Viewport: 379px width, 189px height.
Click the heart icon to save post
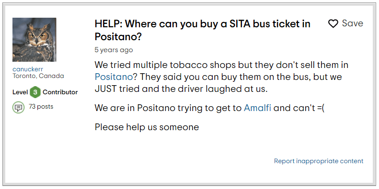tap(333, 23)
